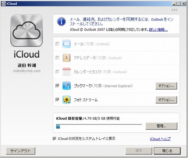
Task: Uncheck the ブックマーク Internet Explorer checkbox
Action: [x=58, y=86]
